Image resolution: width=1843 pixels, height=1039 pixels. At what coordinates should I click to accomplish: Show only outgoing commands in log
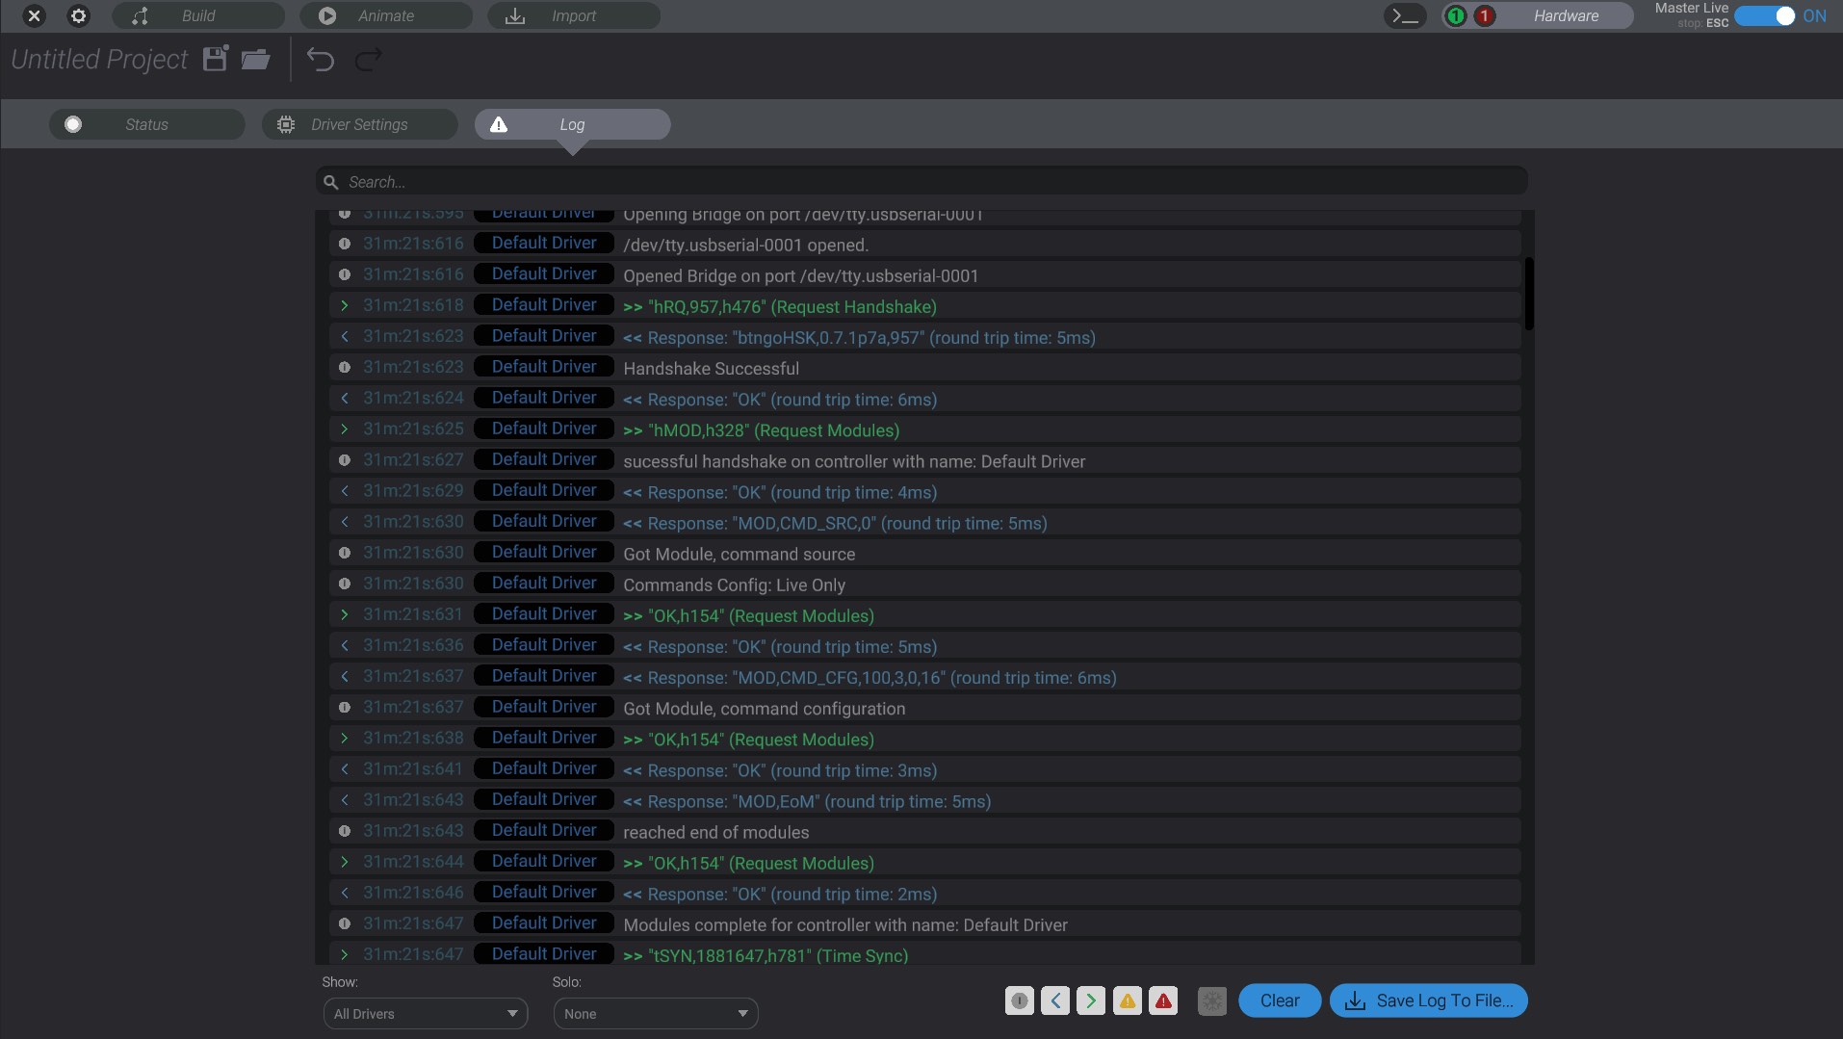(x=1091, y=1000)
